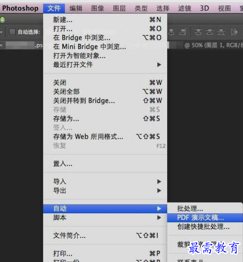
Task: Select 在 Mini Bridge 中浏览... item
Action: point(105,46)
